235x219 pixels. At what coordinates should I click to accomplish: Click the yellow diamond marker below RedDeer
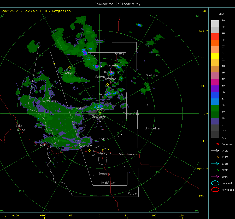[107, 85]
